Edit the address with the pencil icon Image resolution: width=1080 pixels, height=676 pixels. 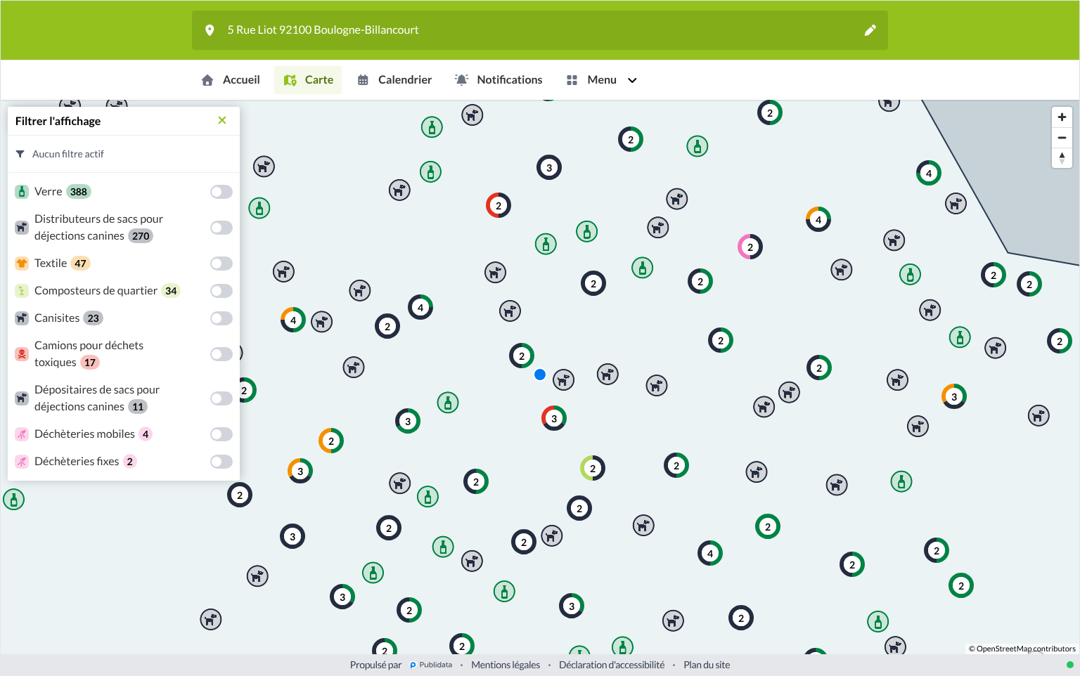point(870,30)
